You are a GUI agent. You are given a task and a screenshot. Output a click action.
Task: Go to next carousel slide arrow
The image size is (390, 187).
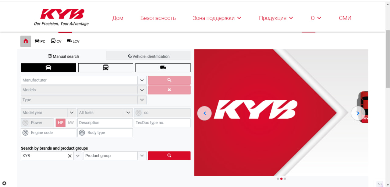(x=358, y=113)
